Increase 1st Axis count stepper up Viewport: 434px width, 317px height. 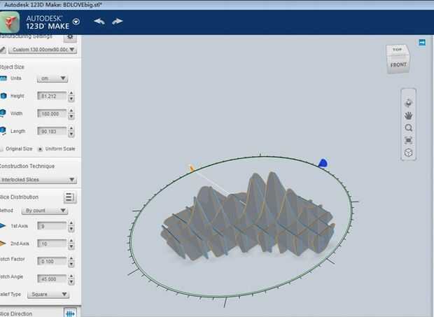coord(71,223)
